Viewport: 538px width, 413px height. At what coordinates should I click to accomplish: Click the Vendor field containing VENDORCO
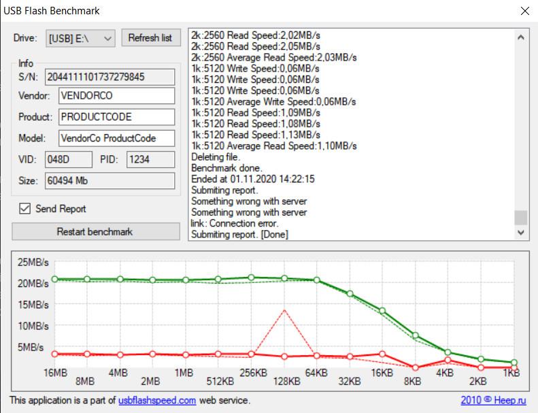point(117,95)
